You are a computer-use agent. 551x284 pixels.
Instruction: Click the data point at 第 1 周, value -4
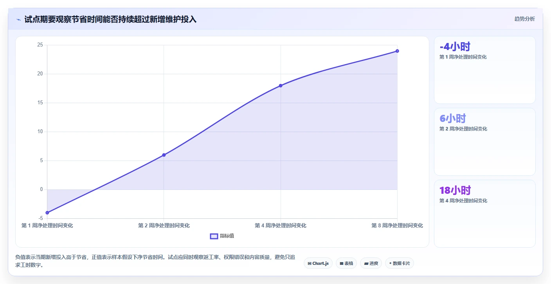pyautogui.click(x=47, y=213)
